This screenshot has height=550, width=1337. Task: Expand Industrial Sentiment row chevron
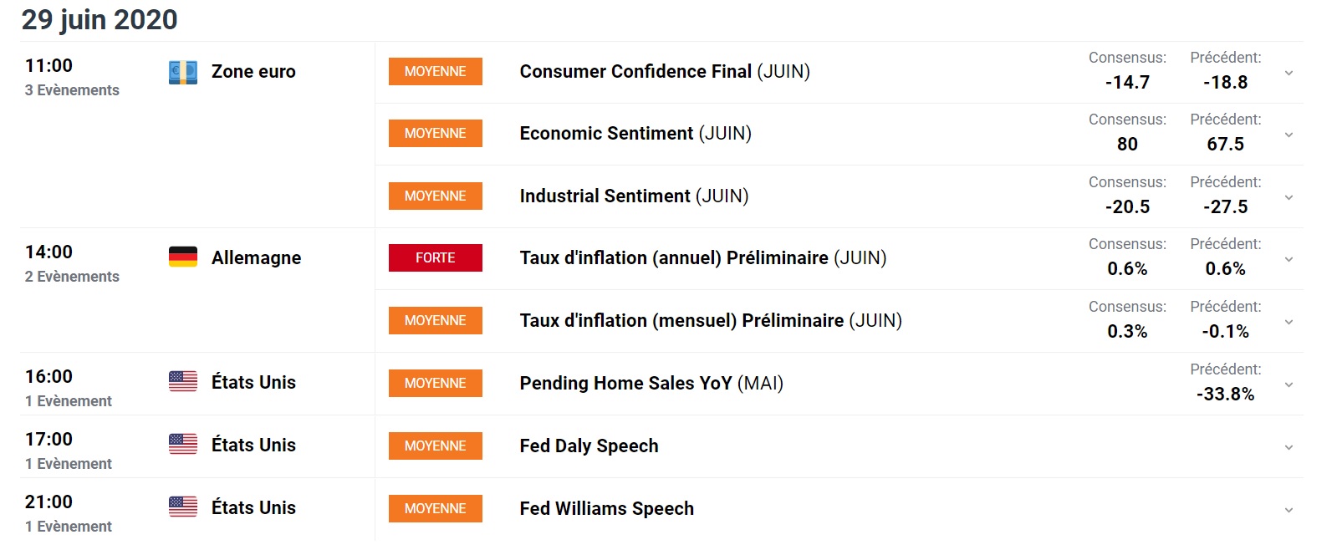point(1289,197)
